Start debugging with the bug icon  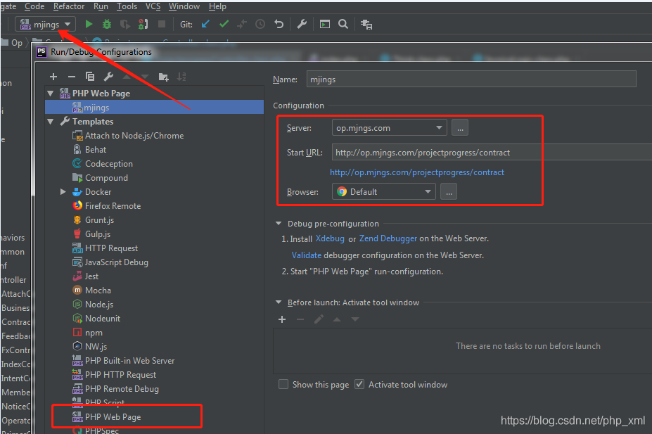pyautogui.click(x=107, y=24)
